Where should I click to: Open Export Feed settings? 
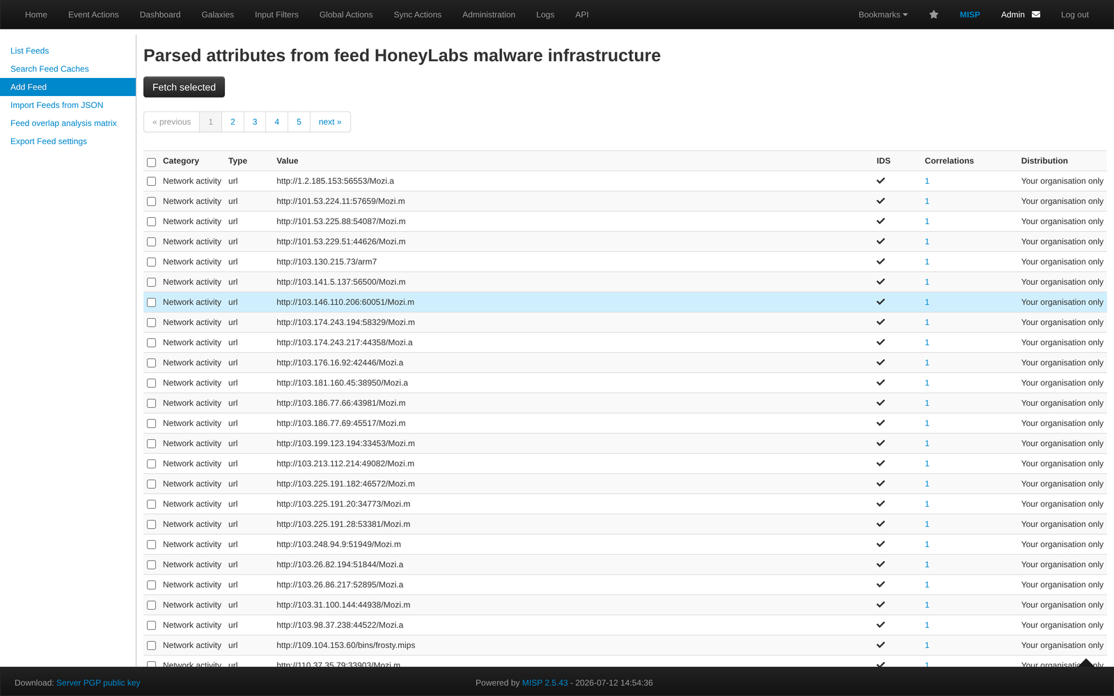tap(49, 141)
